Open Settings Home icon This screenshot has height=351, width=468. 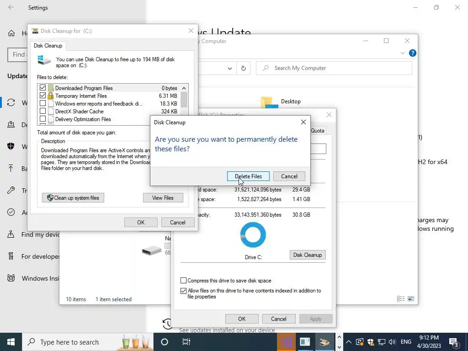(11, 33)
